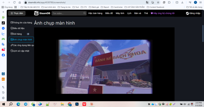Image resolution: width=204 pixels, height=107 pixels.
Task: Select Gói hàng sidebar tab
Action: (x=21, y=34)
